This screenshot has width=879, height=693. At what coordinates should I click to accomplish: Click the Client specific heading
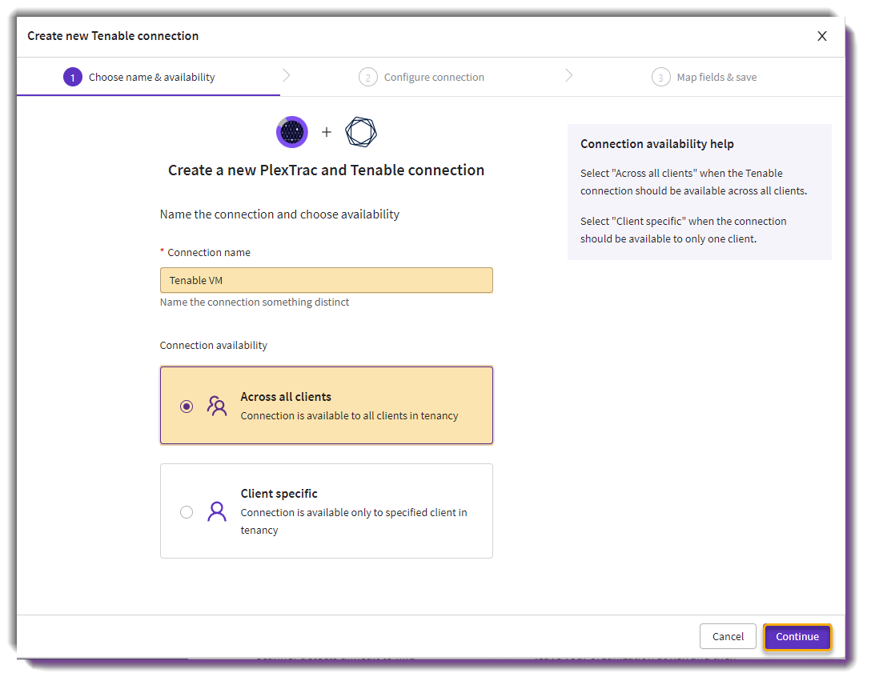tap(279, 494)
